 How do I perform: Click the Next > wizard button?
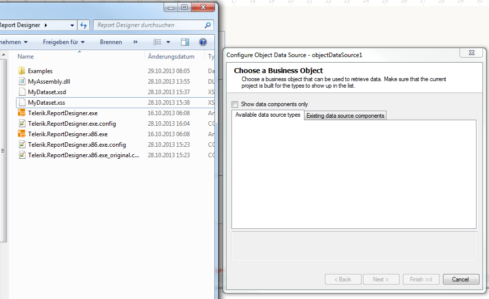click(x=381, y=279)
